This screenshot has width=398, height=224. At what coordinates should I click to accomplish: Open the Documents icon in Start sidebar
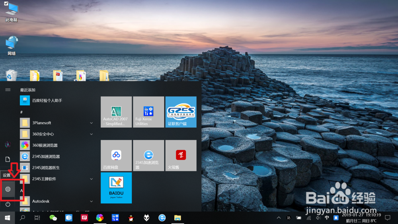pos(8,159)
